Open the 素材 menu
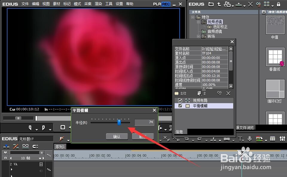This screenshot has width=287, height=177. tap(57, 4)
